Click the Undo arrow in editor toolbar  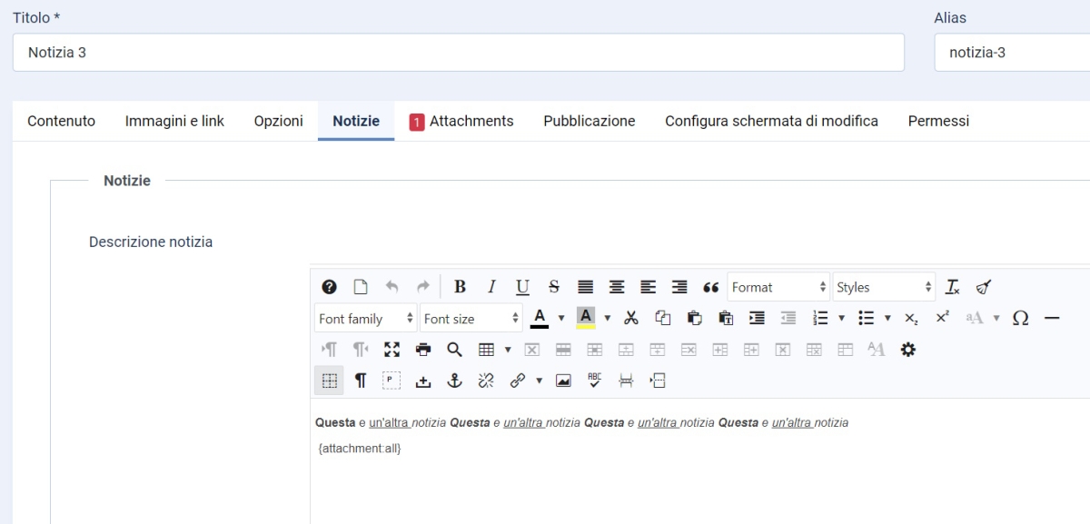pos(391,287)
